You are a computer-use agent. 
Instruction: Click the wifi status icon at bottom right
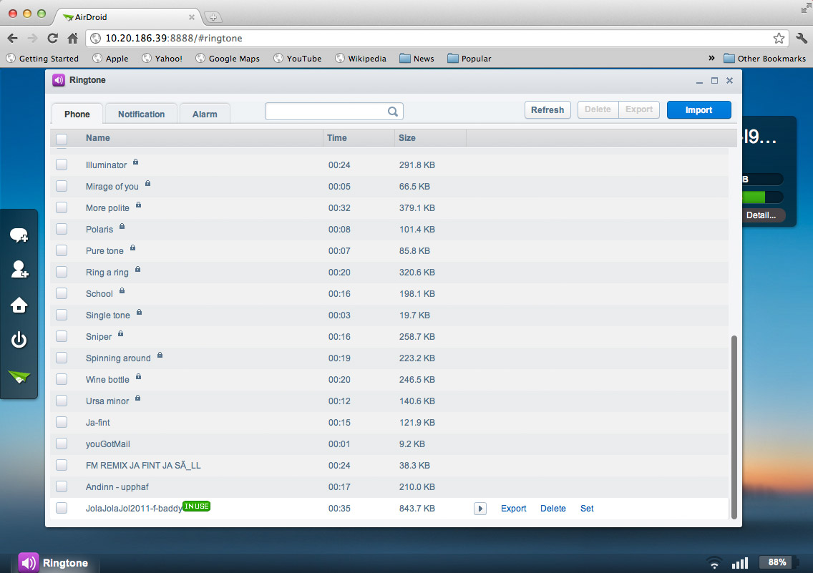click(x=714, y=563)
